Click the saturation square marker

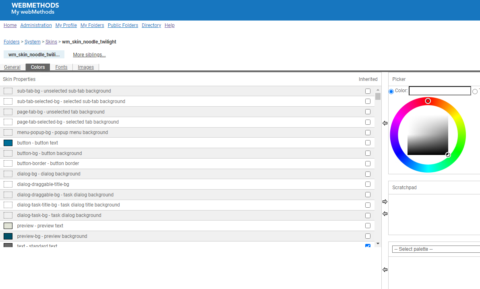click(x=448, y=155)
